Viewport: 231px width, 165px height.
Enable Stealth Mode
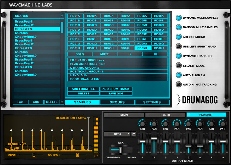point(179,65)
